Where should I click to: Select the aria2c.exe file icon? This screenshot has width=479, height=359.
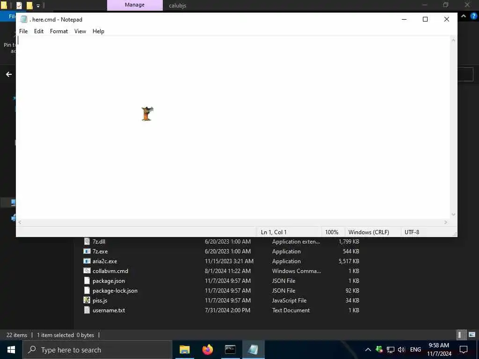[x=87, y=261]
